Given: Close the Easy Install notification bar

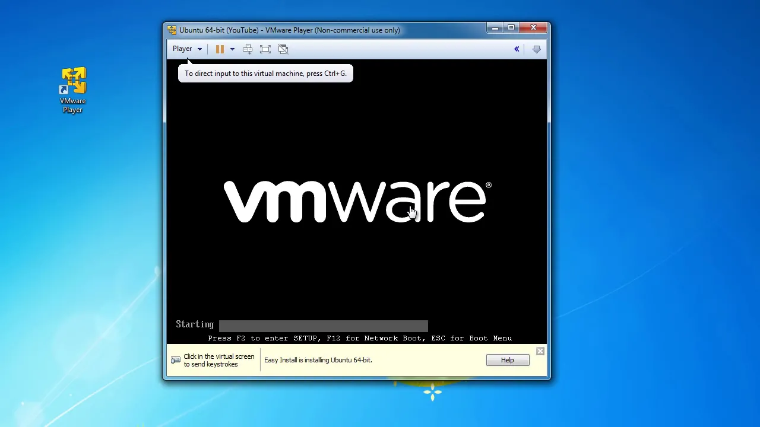Looking at the screenshot, I should click(540, 352).
